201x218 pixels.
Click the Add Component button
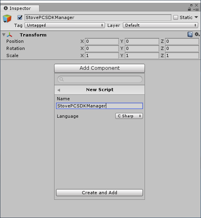100,68
